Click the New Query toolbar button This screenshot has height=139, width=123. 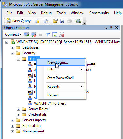tap(19, 21)
